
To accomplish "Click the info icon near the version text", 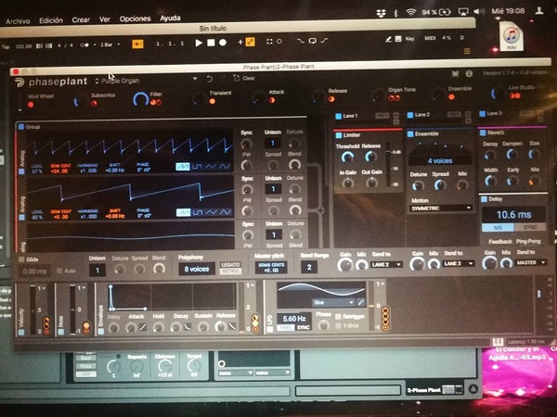I will tap(469, 74).
